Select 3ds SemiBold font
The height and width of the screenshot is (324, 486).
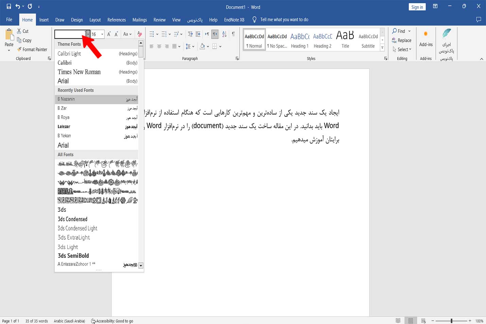[97, 256]
